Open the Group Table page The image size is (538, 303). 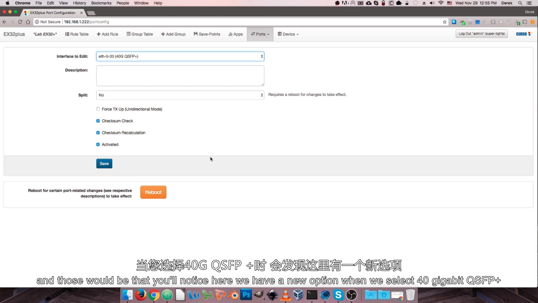(x=140, y=34)
